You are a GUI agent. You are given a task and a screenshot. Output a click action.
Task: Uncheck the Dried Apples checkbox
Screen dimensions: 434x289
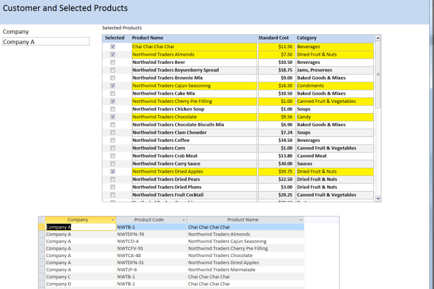coord(113,172)
